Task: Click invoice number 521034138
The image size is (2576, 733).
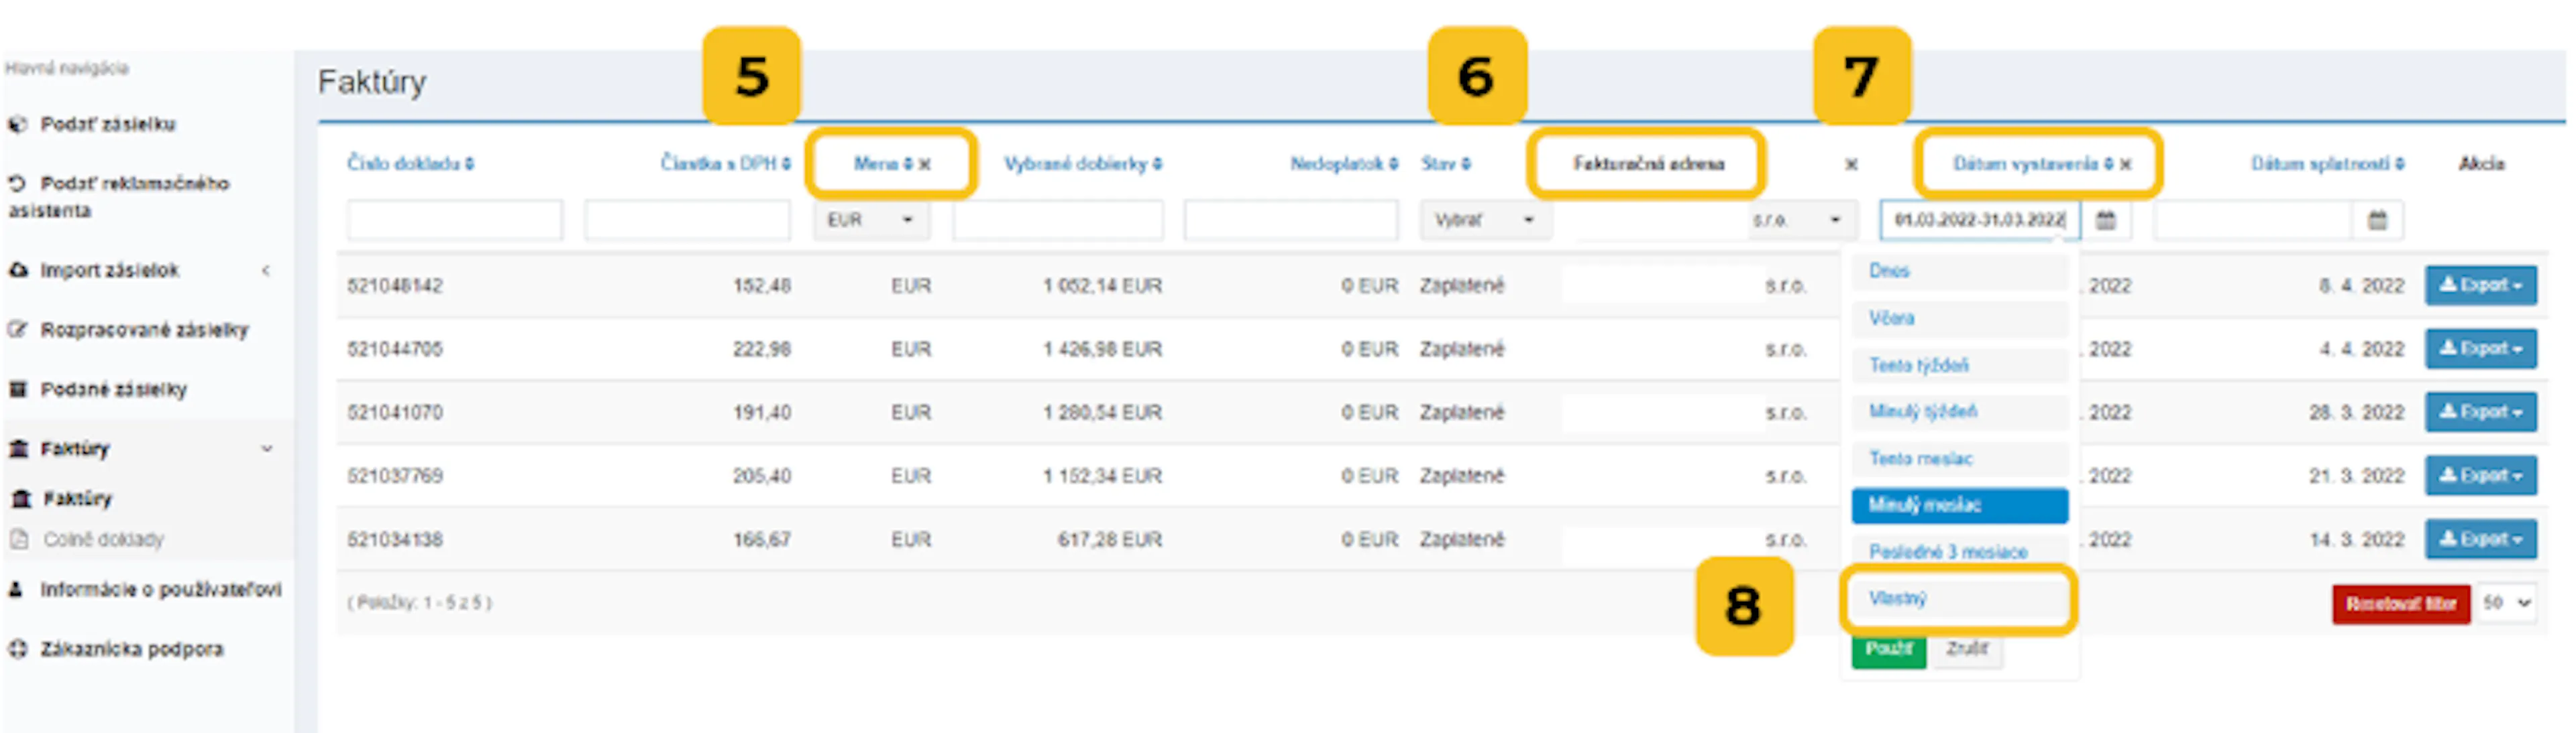Action: pos(395,539)
